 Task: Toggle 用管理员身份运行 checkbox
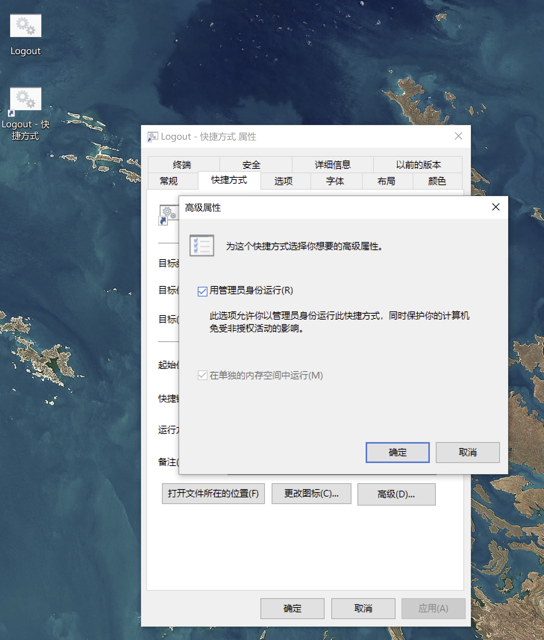[202, 291]
